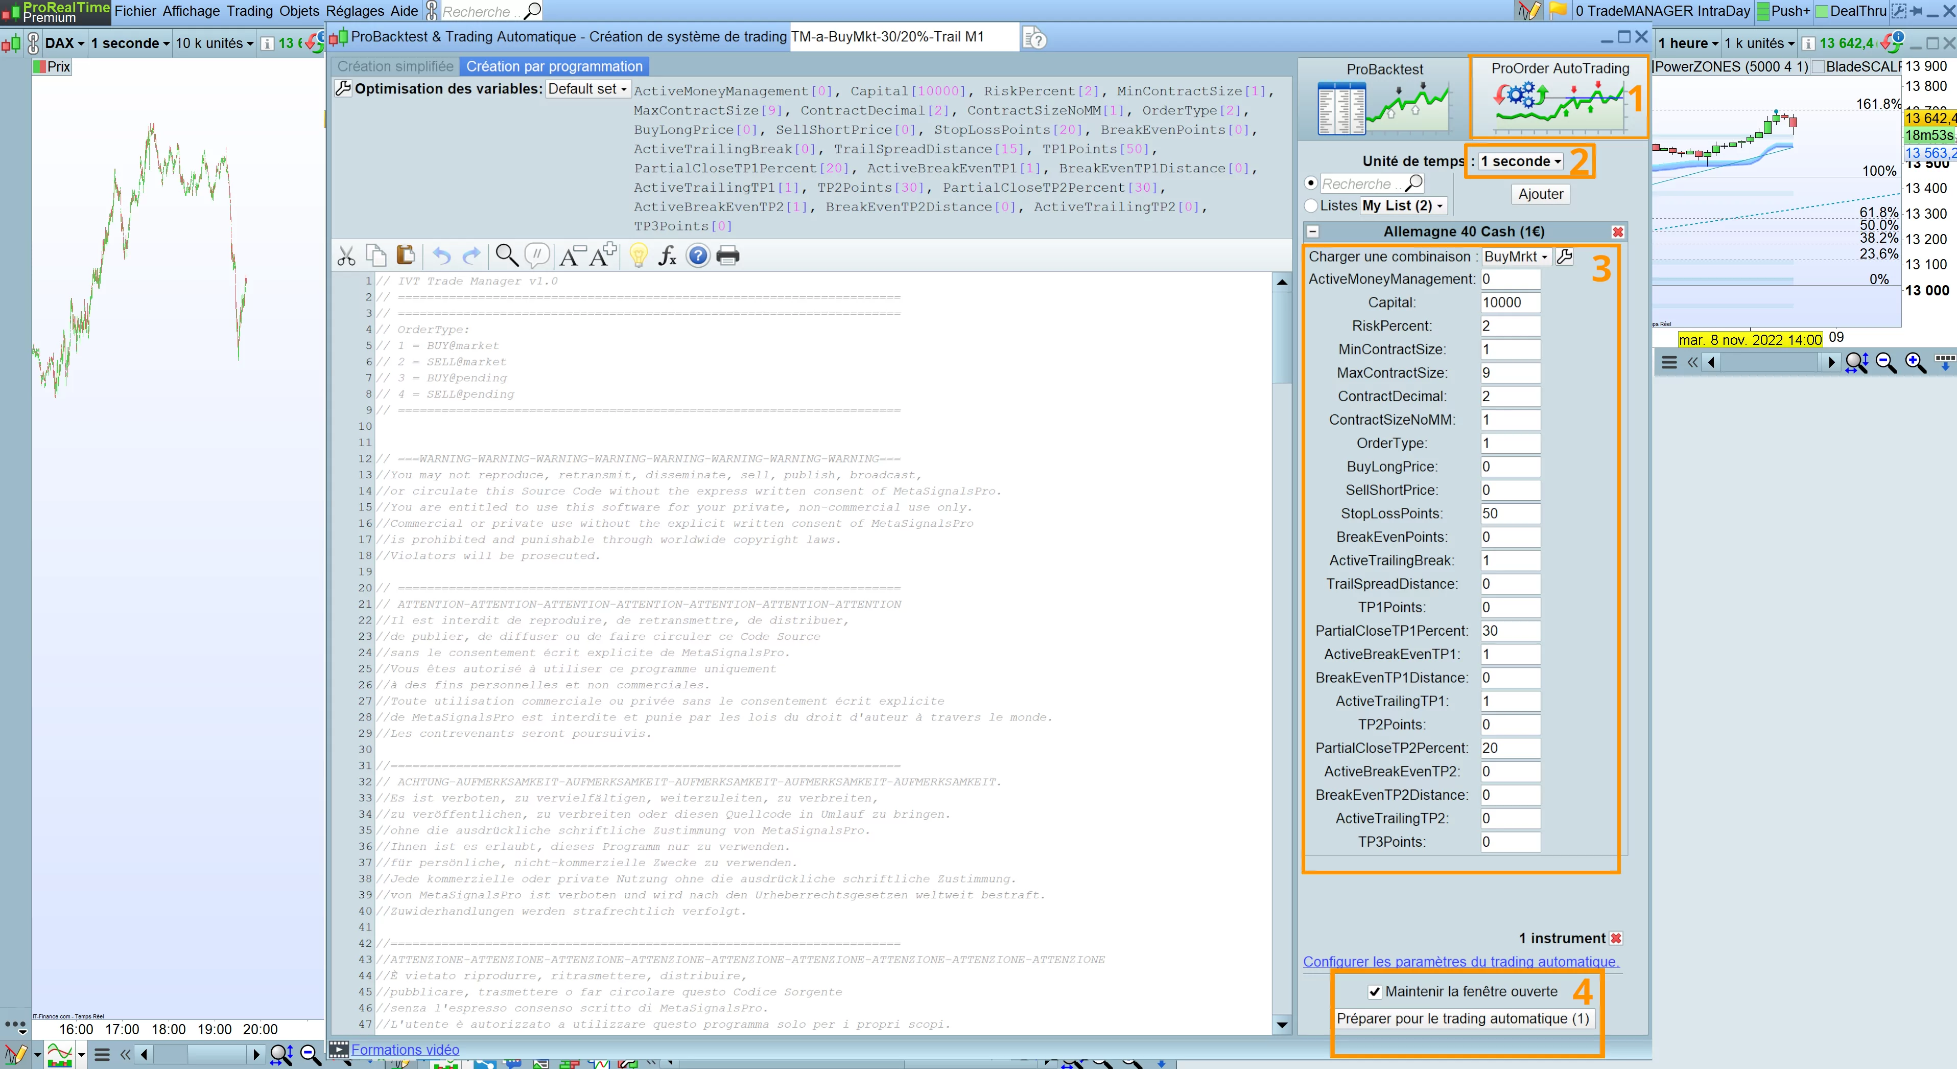Clear the 1 instrument list with red X
The width and height of the screenshot is (1957, 1069).
click(1616, 938)
